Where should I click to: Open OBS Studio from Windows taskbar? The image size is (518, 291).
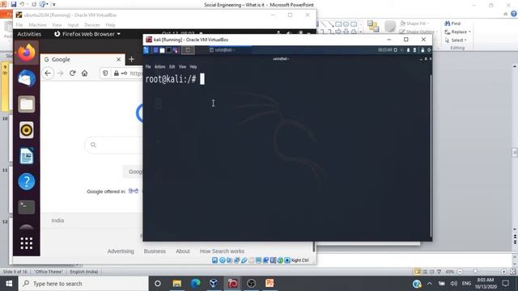click(x=251, y=284)
